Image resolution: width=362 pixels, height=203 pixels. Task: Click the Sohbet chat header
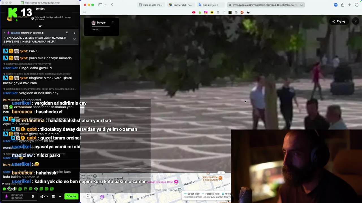(x=40, y=9)
